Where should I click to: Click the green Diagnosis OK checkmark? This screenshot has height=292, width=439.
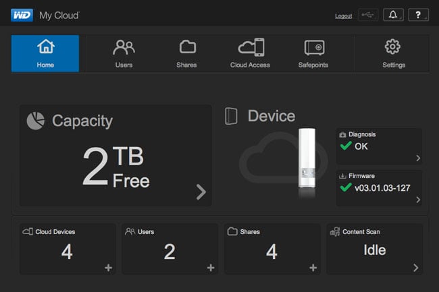pos(346,146)
